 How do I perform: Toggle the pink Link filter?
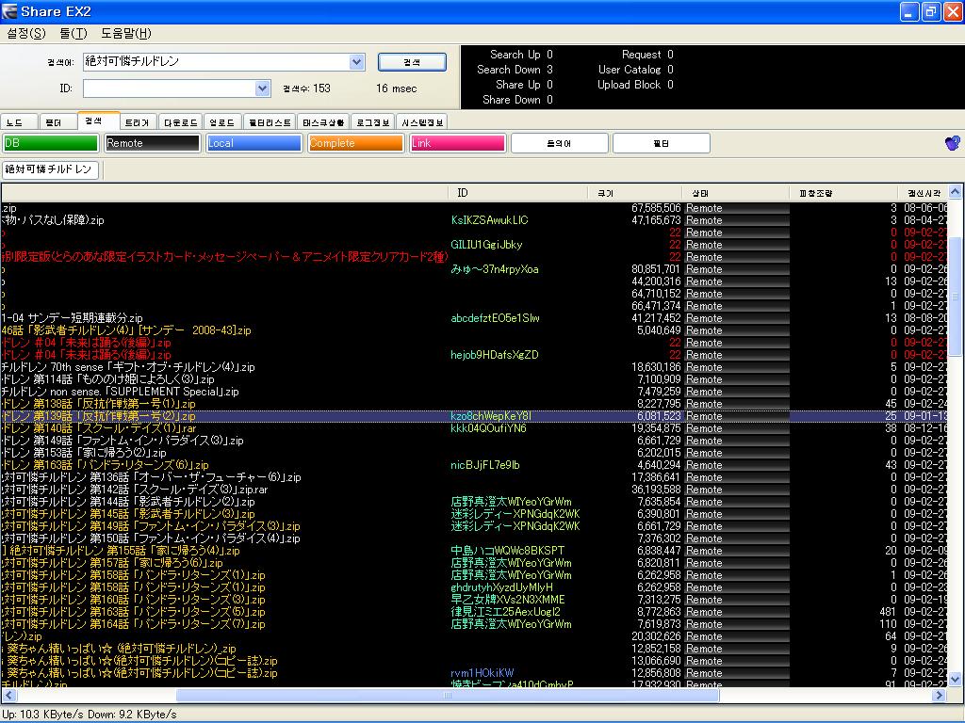tap(457, 143)
